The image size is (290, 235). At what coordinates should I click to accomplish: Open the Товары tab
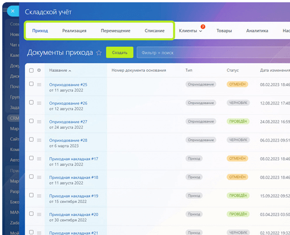point(224,31)
